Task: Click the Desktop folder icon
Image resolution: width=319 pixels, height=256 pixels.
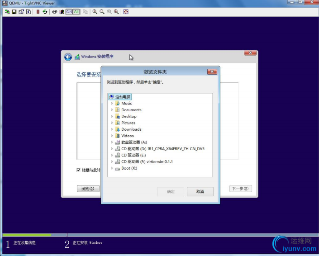Action: [x=117, y=116]
